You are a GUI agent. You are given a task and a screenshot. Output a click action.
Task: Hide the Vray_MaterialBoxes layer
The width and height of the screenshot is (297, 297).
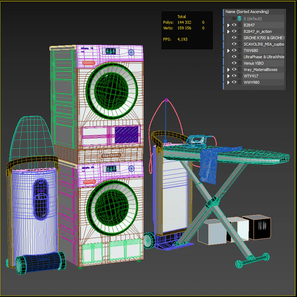234,69
